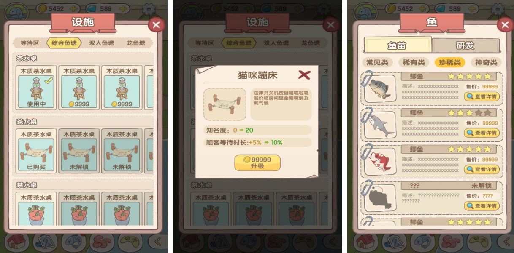Tap the five-star rating of first 鲫鱼
514x253 pixels.
(x=469, y=76)
